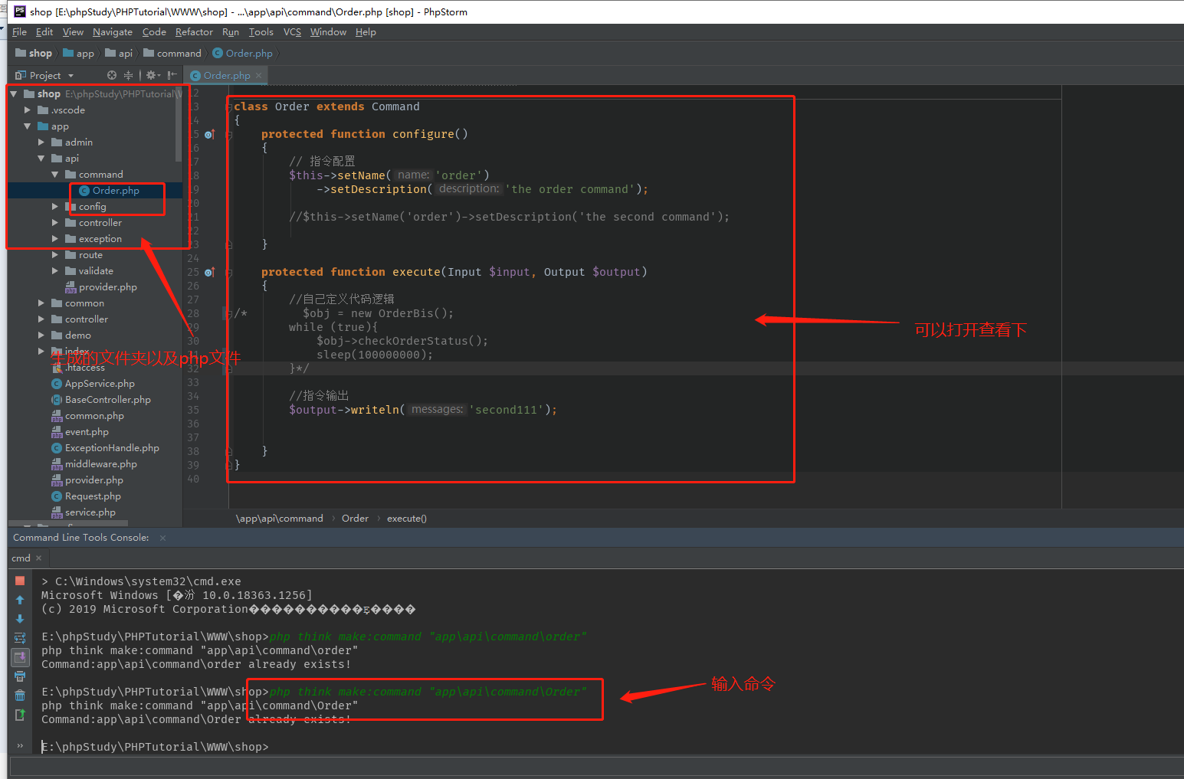Click the blue up arrow in the console toolbar
Screen dimensions: 1184x779
coord(20,600)
